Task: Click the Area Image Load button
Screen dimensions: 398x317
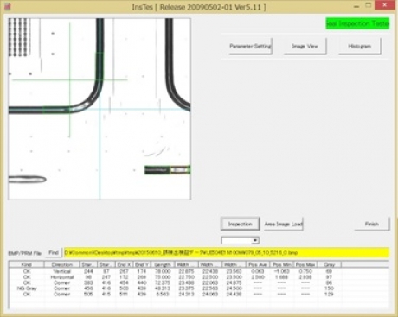Action: 284,224
